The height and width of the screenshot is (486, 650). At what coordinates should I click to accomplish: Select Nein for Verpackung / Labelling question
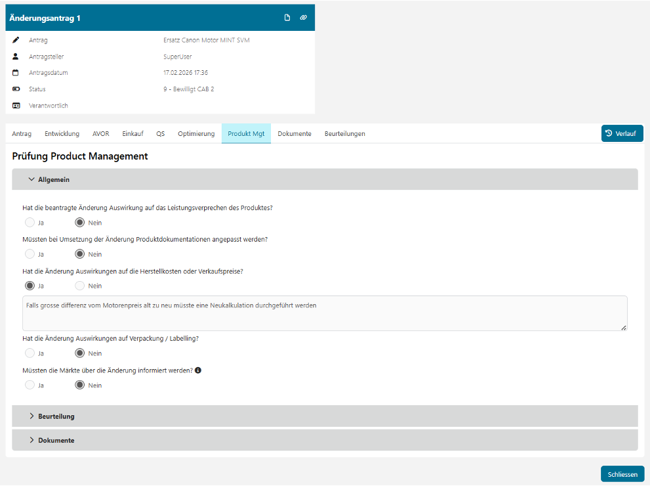(x=79, y=353)
